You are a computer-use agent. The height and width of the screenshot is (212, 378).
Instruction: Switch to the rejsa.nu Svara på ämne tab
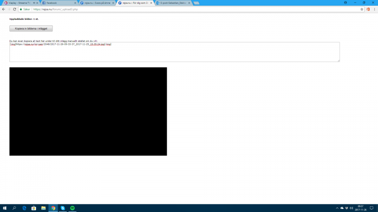(97, 3)
